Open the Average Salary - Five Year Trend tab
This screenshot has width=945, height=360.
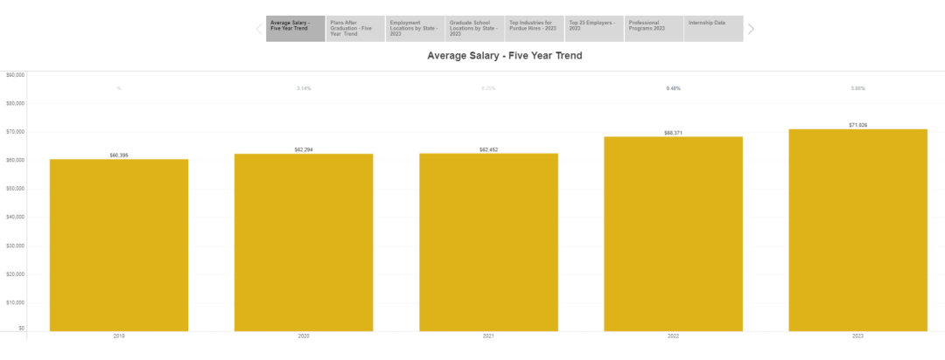(x=296, y=28)
